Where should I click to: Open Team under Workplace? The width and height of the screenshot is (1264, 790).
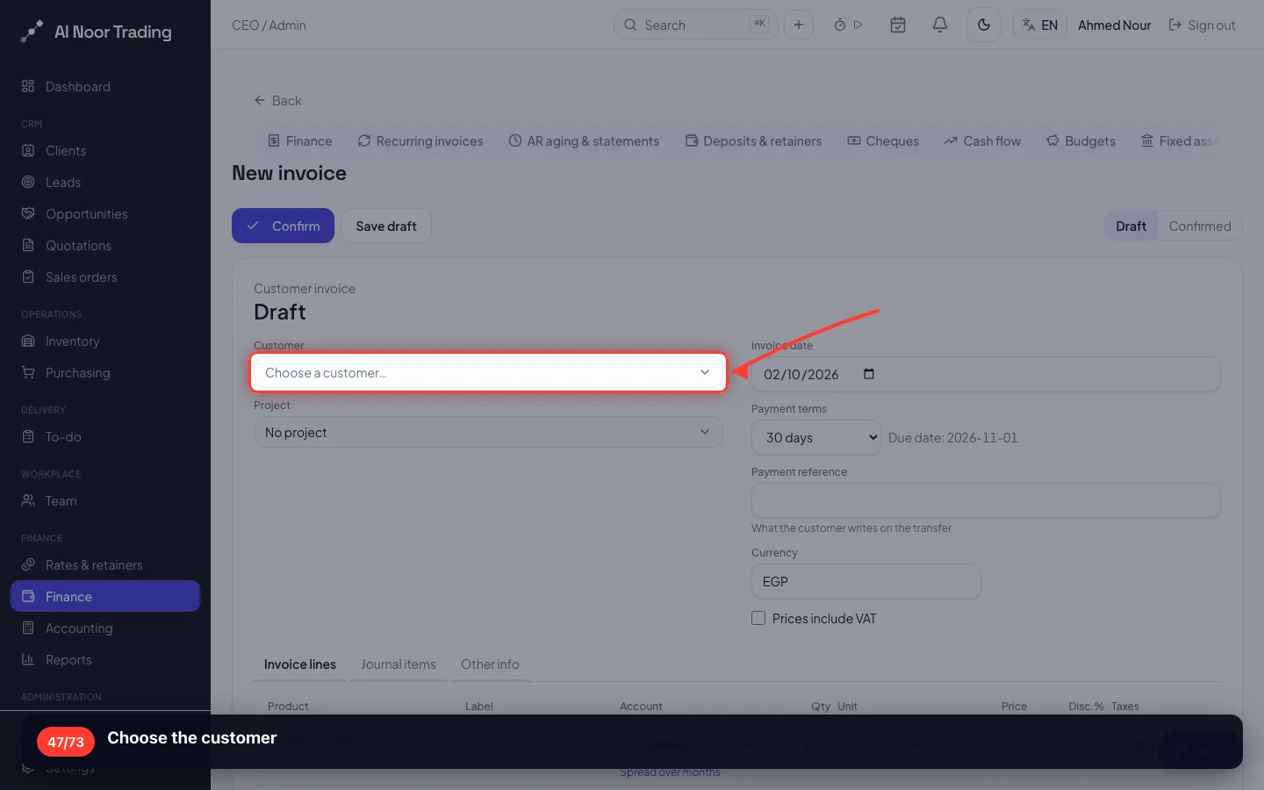(105, 500)
